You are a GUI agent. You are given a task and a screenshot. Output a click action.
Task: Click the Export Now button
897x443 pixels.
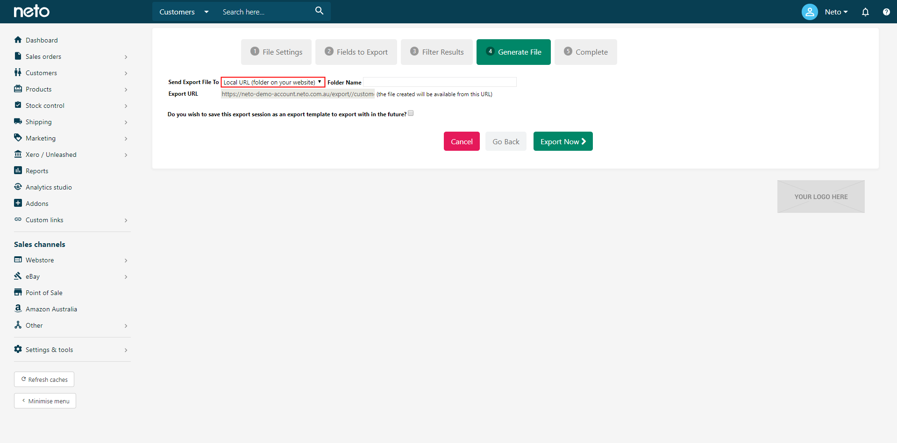click(563, 141)
